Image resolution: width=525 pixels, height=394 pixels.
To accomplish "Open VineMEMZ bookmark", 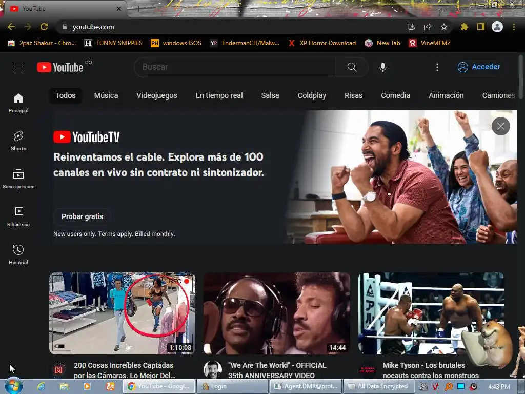I will (x=430, y=43).
